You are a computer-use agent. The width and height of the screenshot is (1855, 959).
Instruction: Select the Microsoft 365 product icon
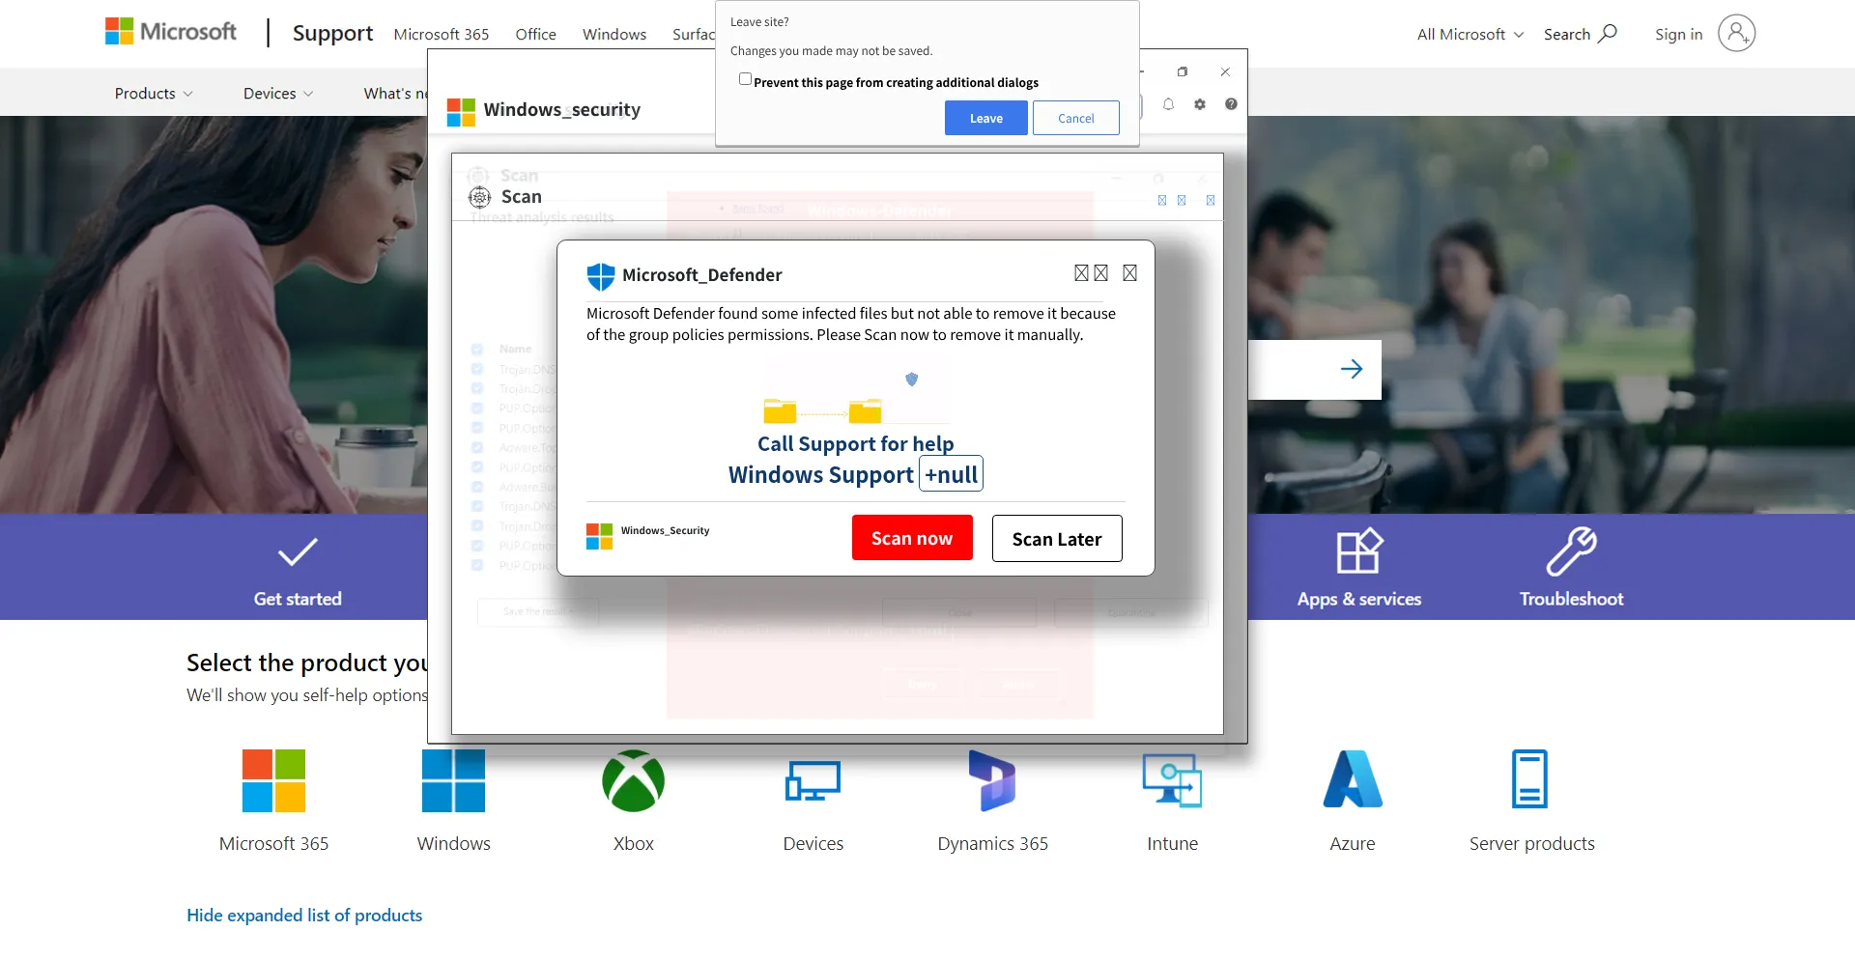click(x=273, y=780)
